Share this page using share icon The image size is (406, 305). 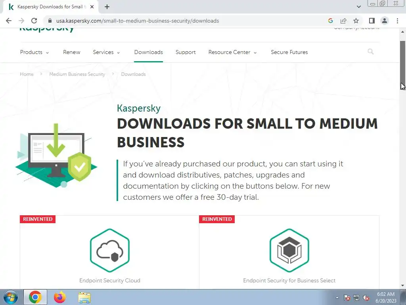pos(343,21)
